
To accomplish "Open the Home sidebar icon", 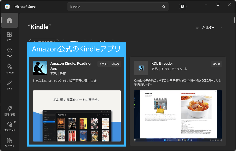I will pyautogui.click(x=10, y=20).
